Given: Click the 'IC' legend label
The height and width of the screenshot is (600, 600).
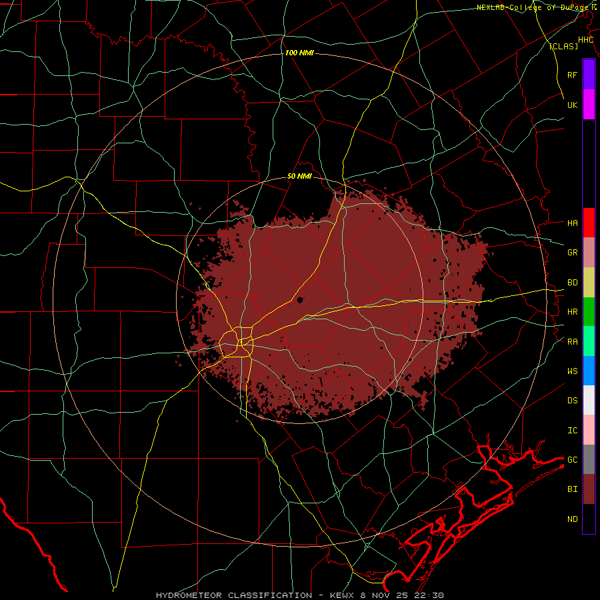Looking at the screenshot, I should click(573, 431).
